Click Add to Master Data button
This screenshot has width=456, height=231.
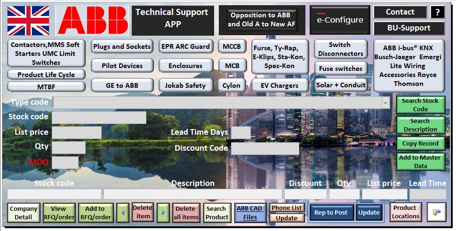[421, 162]
